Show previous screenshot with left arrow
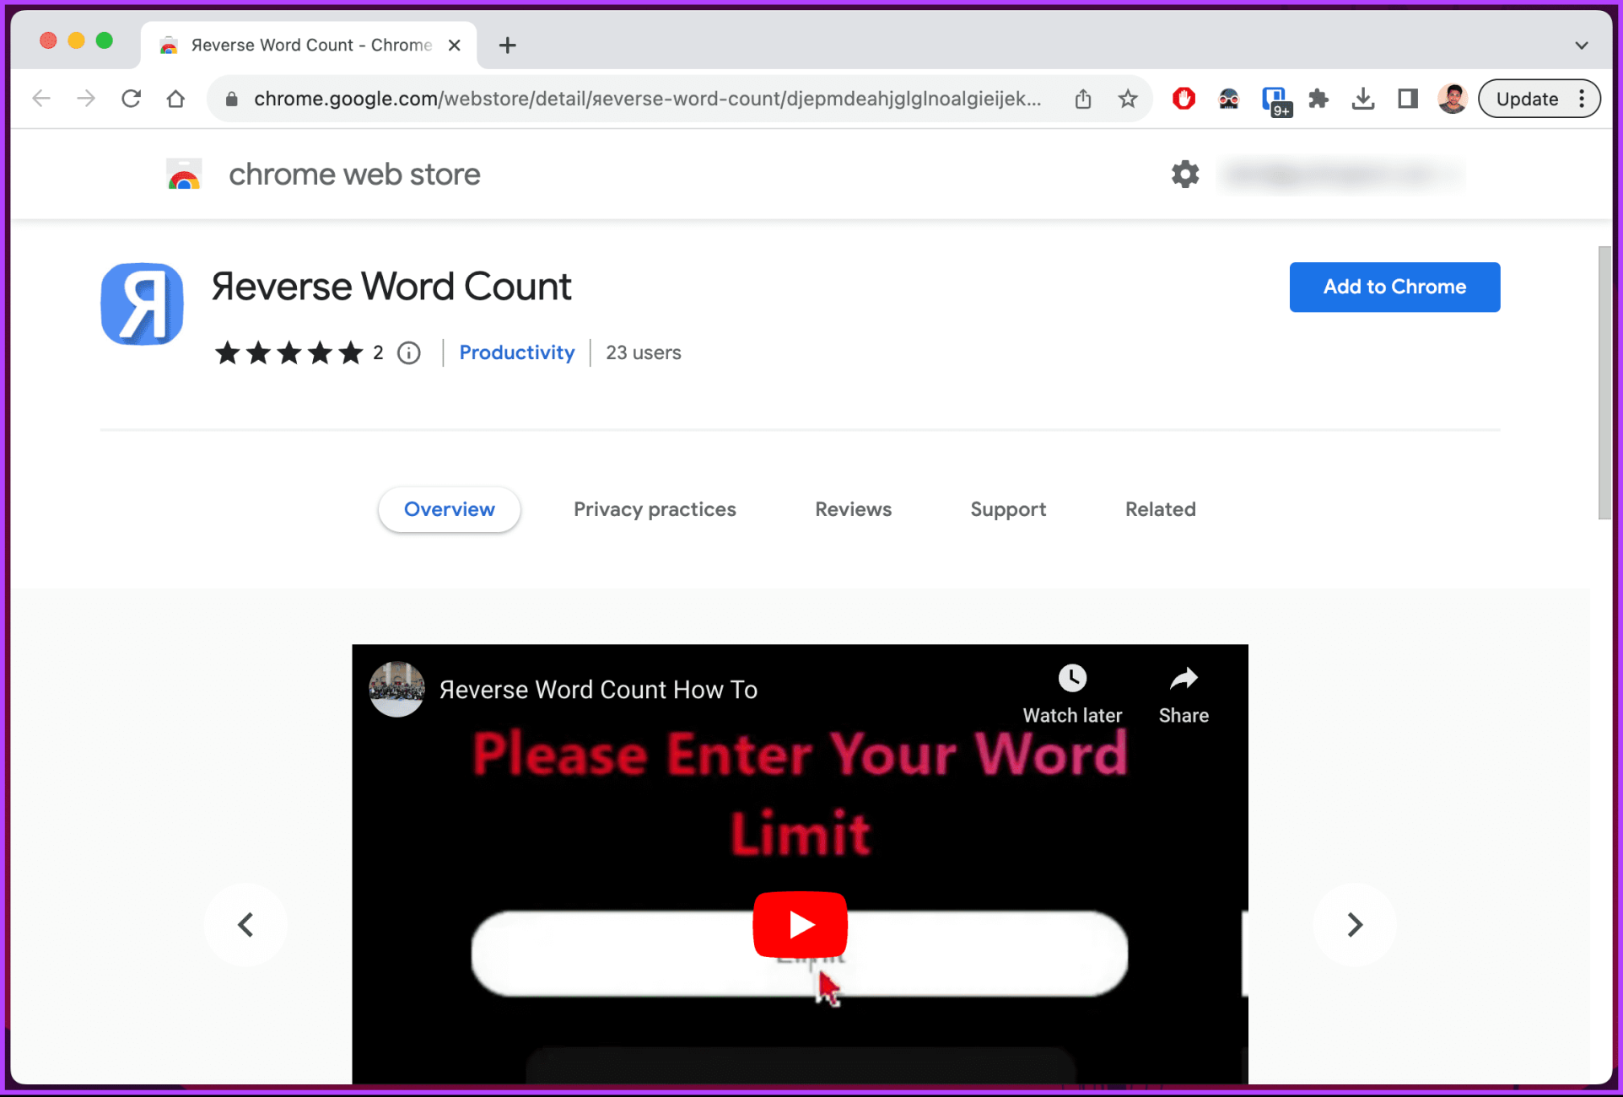This screenshot has height=1097, width=1623. tap(245, 924)
